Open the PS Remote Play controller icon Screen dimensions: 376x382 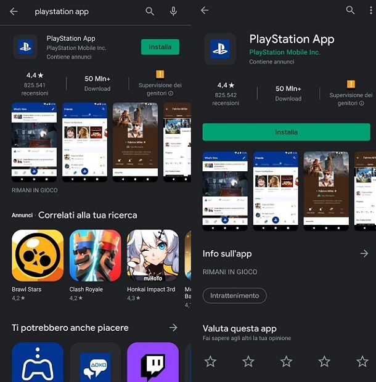(x=38, y=362)
